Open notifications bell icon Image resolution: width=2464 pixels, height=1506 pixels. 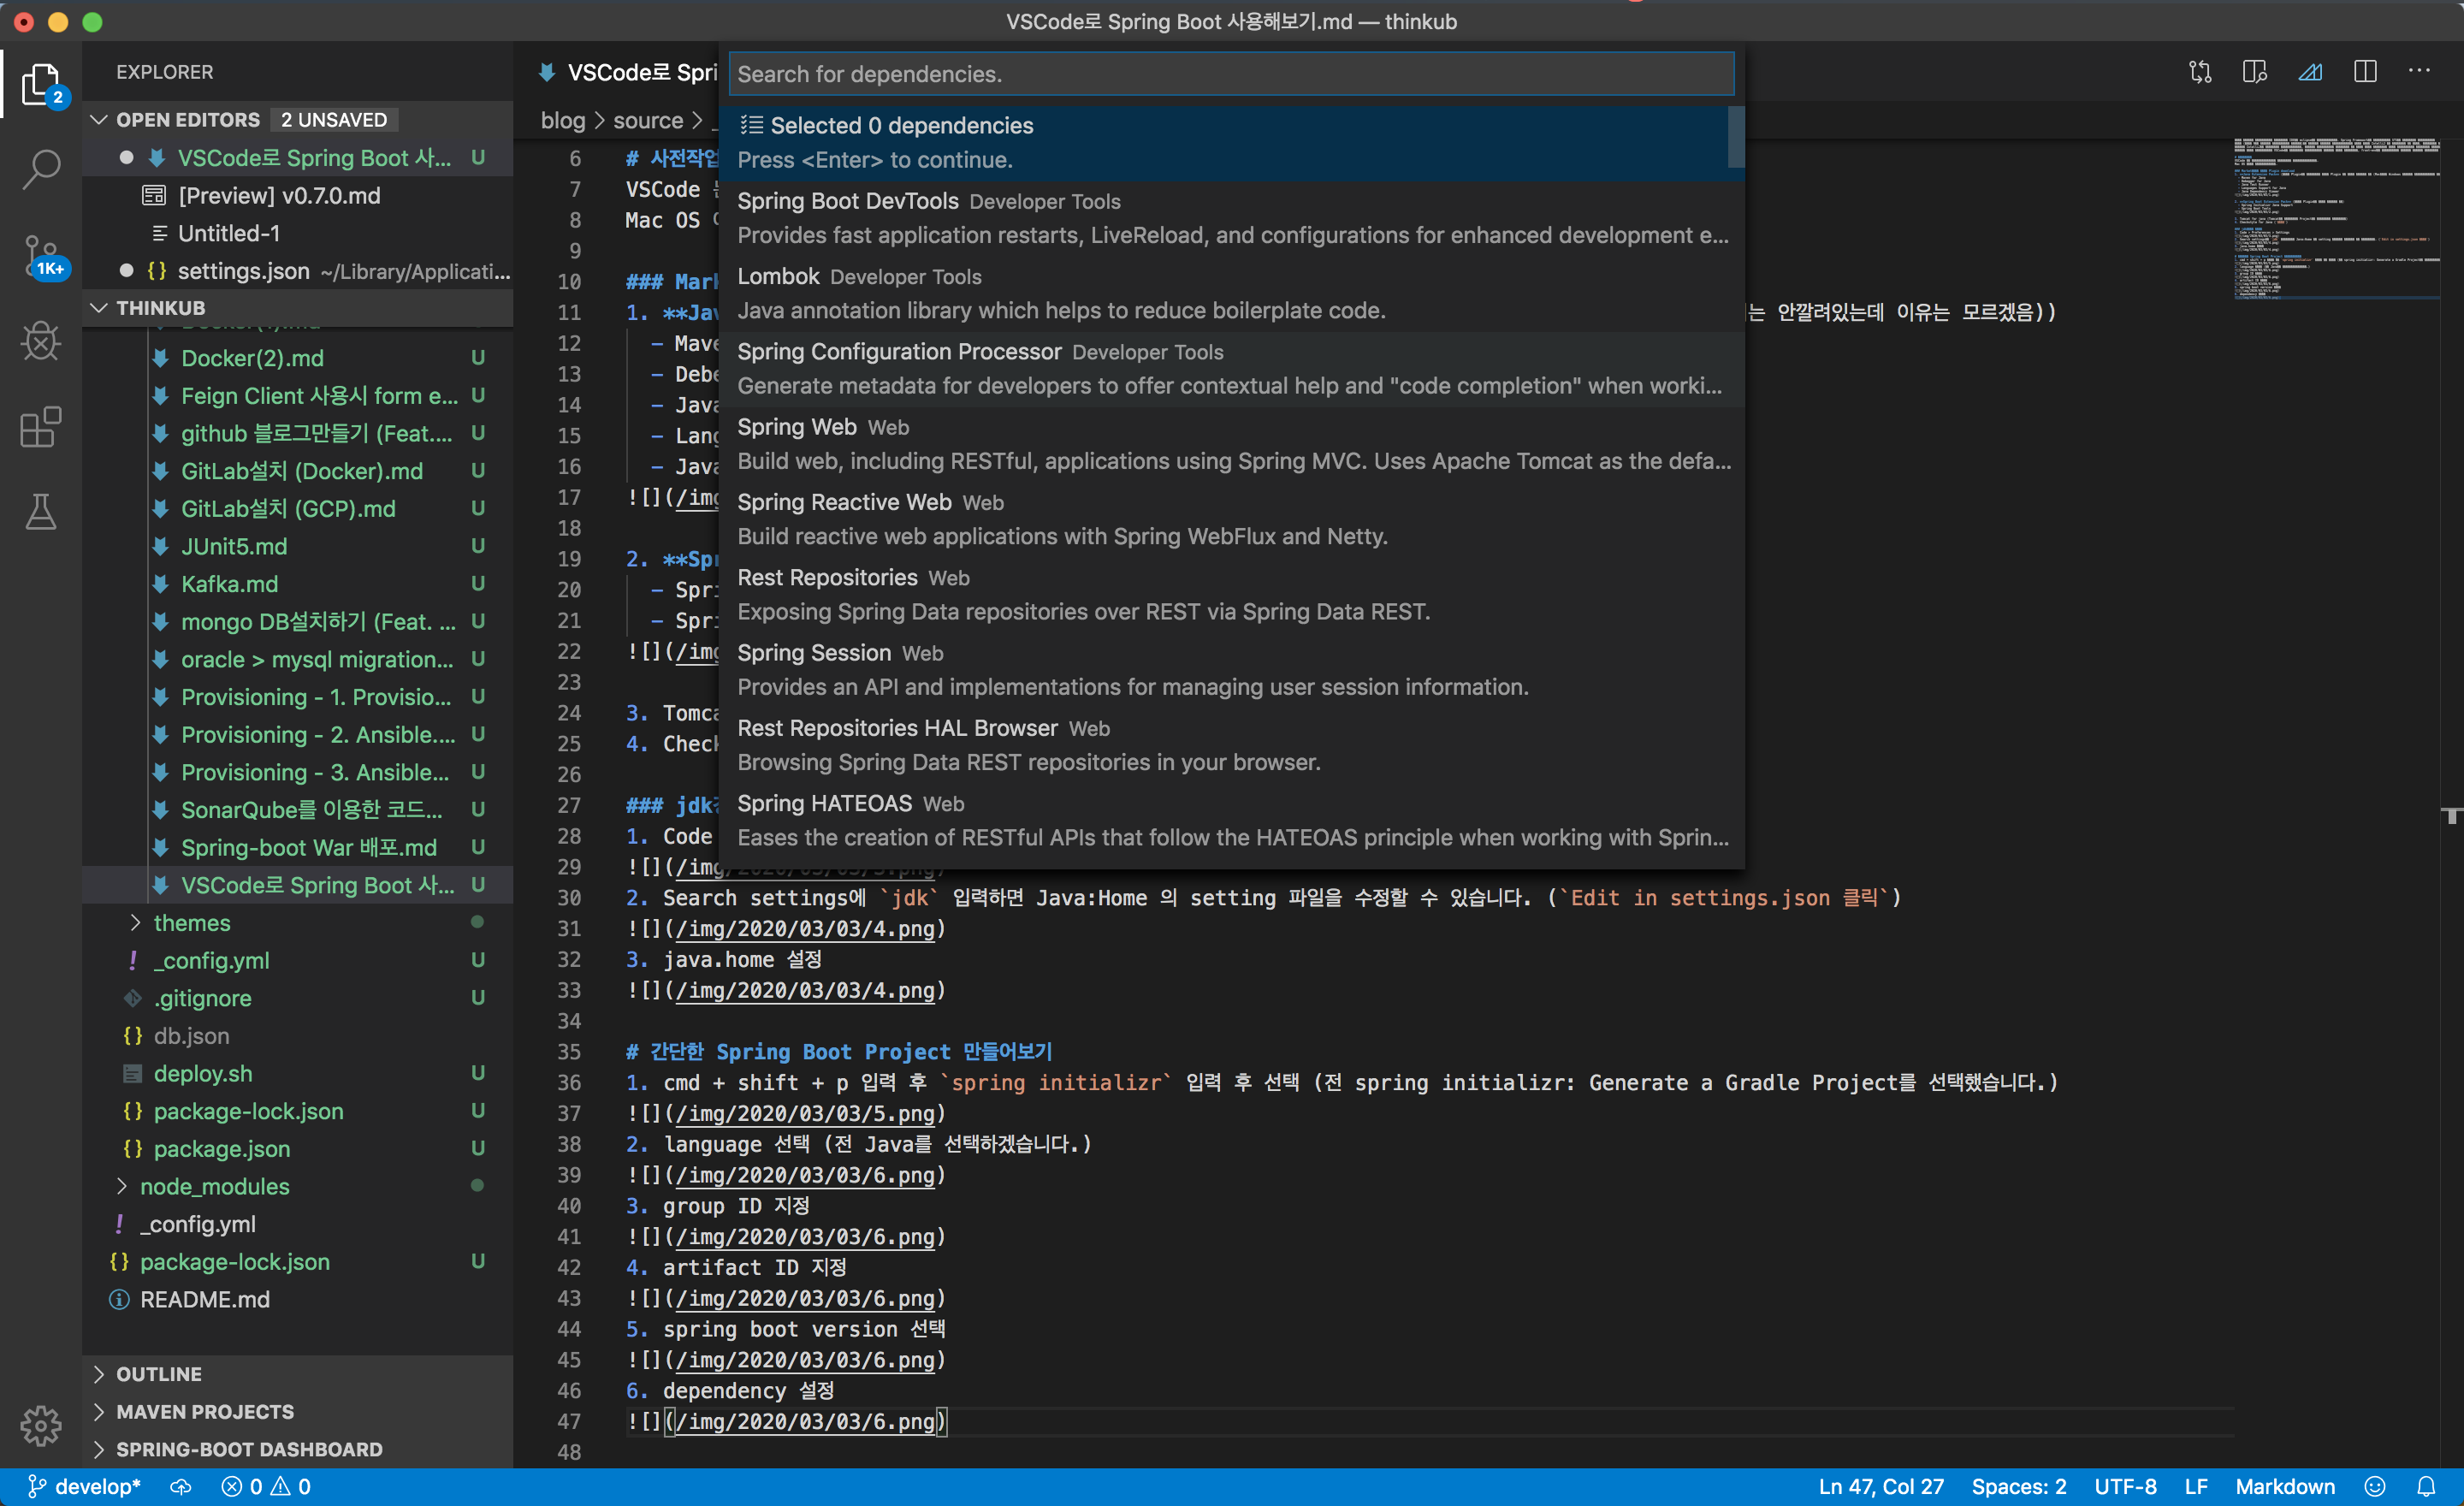(x=2426, y=1487)
